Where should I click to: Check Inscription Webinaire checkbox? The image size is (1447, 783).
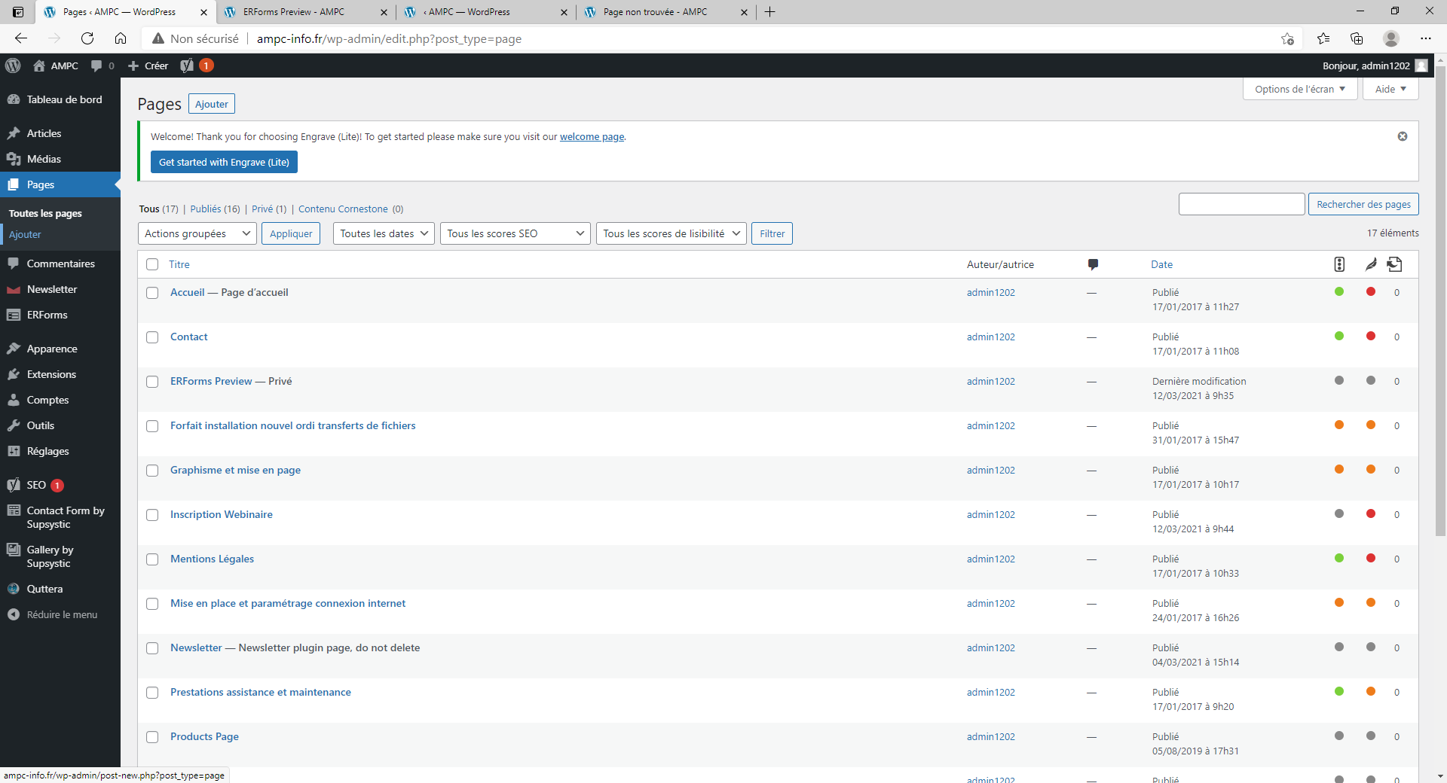(x=152, y=515)
